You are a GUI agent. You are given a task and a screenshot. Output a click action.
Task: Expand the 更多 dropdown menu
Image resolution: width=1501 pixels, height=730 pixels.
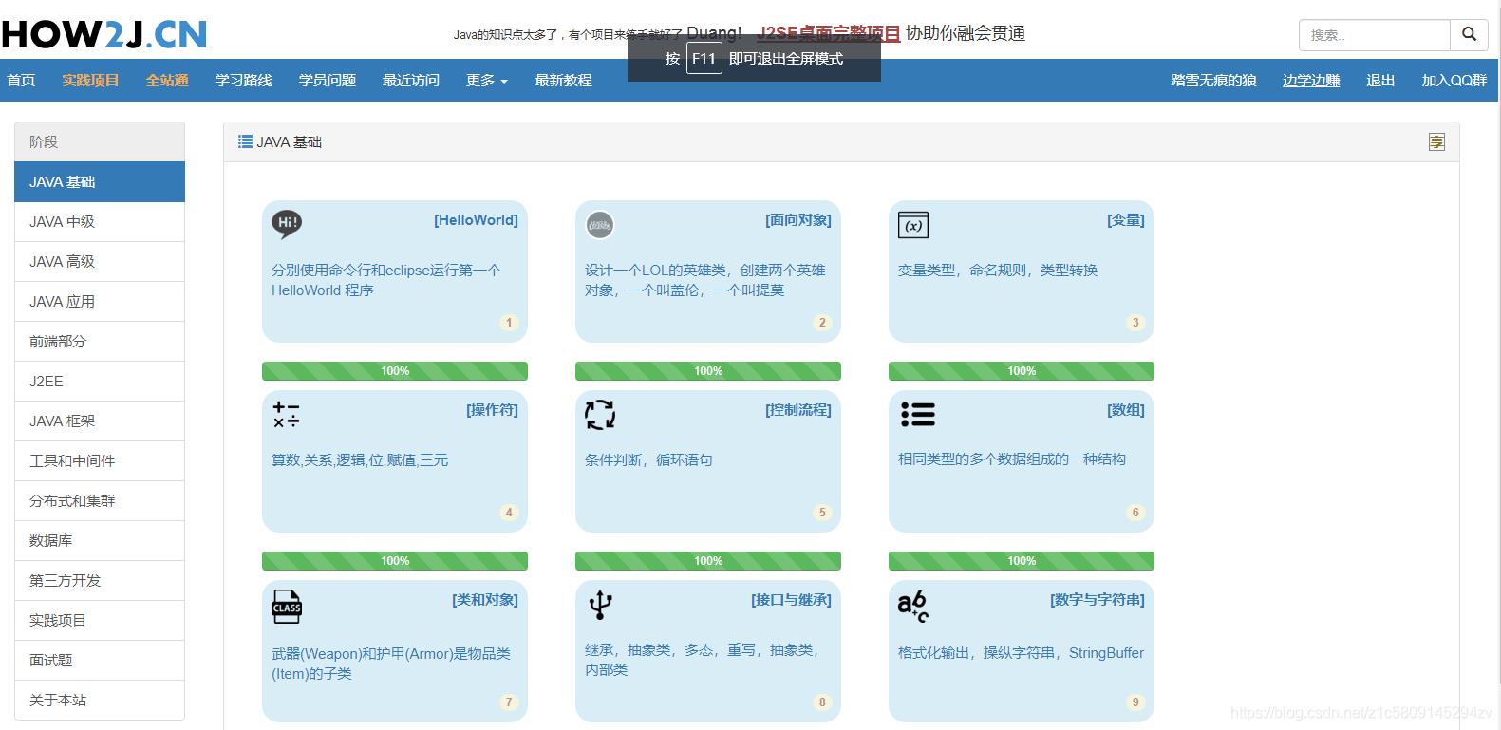487,81
